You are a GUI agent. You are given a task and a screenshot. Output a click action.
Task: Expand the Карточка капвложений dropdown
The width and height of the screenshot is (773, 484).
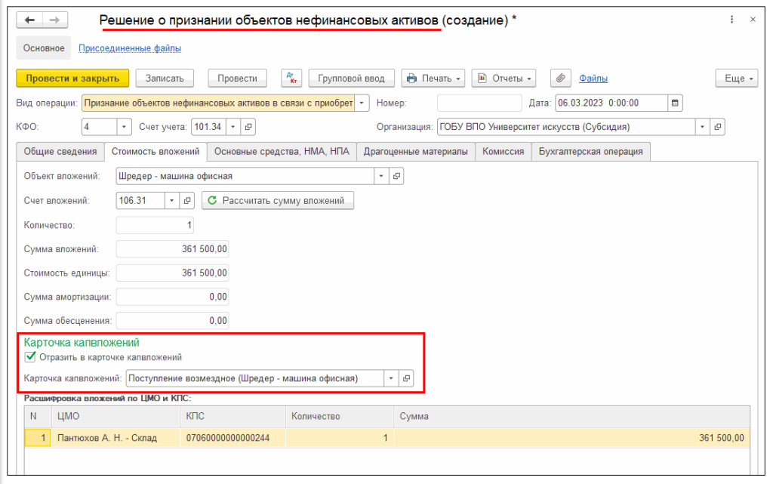tap(391, 378)
